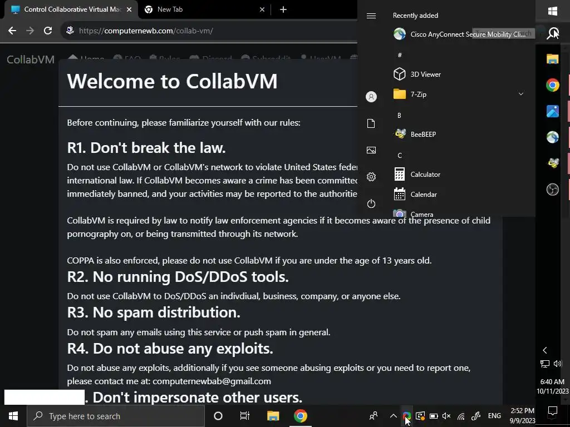Click the VM's Windows Start button
570x427 pixels.
click(x=553, y=12)
